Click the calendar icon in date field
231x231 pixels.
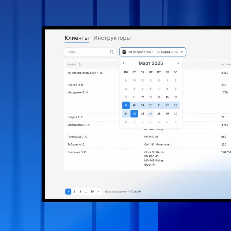(124, 52)
